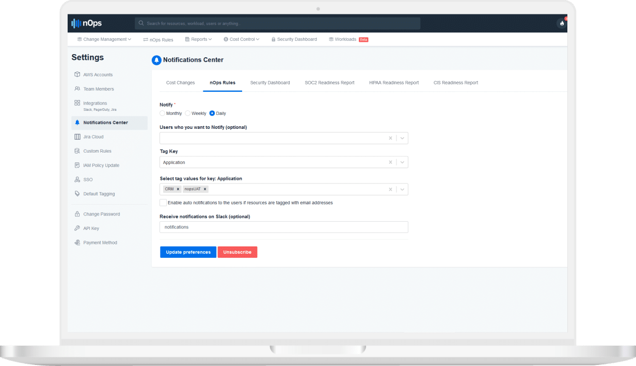Image resolution: width=636 pixels, height=366 pixels.
Task: Click the Notifications Center bell icon
Action: click(x=156, y=60)
